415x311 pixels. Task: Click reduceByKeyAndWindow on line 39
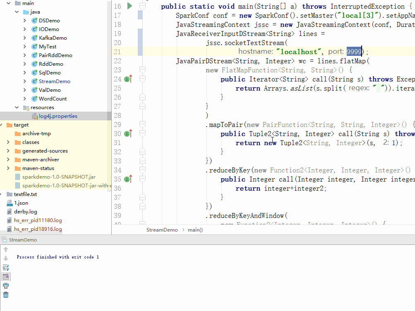(x=247, y=215)
